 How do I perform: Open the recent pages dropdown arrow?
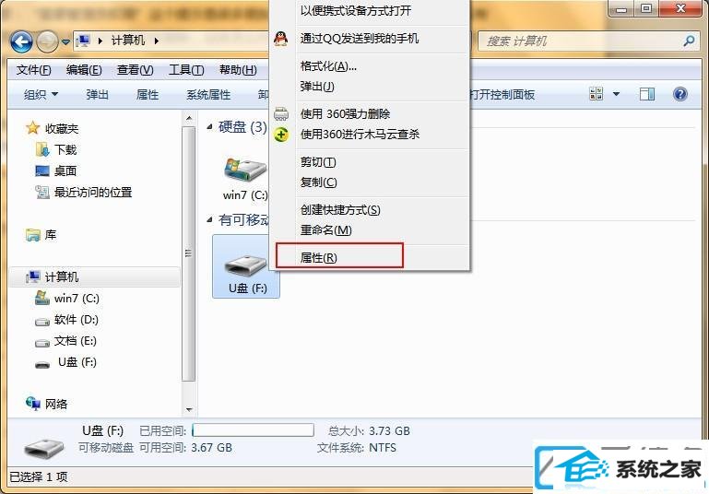pyautogui.click(x=66, y=41)
